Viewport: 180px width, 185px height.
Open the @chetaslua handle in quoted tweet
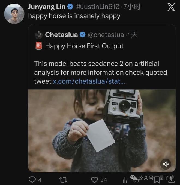point(106,35)
